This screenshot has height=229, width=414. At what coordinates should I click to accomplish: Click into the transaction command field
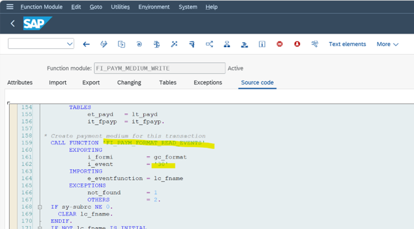41,44
